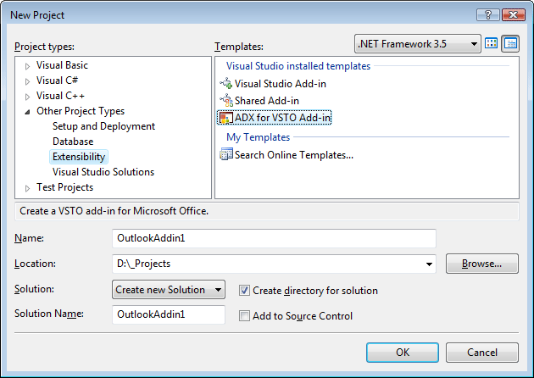Select Visual Studio Solutions project type
Viewport: 534px width, 378px height.
pos(103,172)
